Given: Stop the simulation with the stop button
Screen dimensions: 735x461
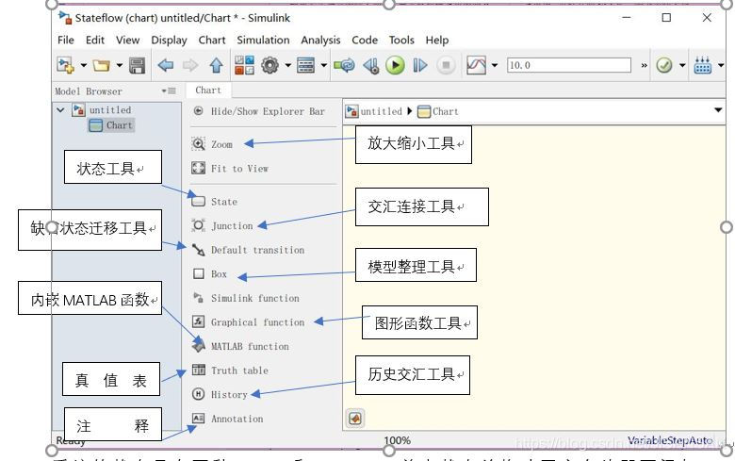Looking at the screenshot, I should tap(446, 65).
